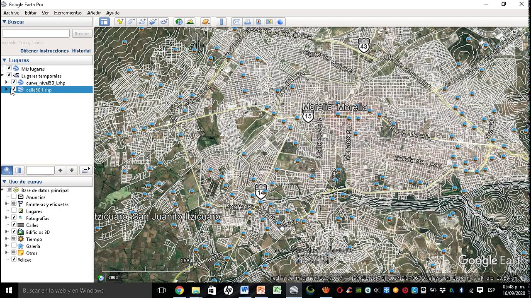This screenshot has height=298, width=531.
Task: Enable the Anuncios layer checkbox
Action: 14,197
